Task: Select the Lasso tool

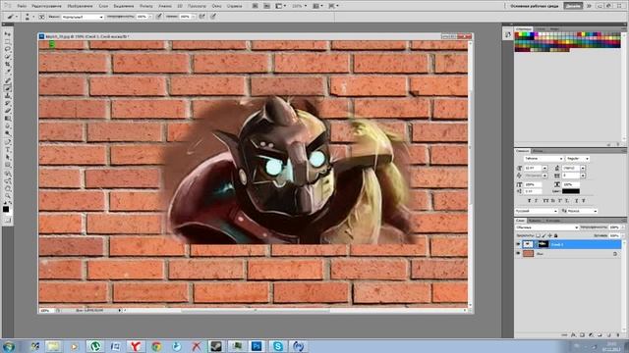Action: point(7,49)
